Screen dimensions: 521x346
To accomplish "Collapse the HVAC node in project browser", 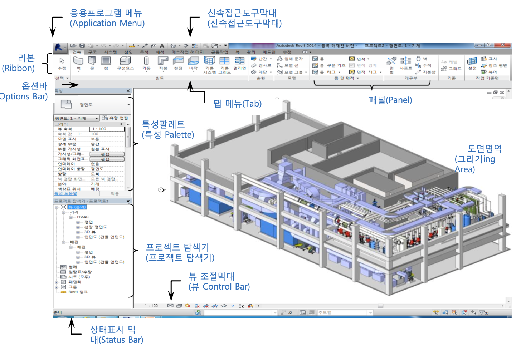I will (70, 217).
